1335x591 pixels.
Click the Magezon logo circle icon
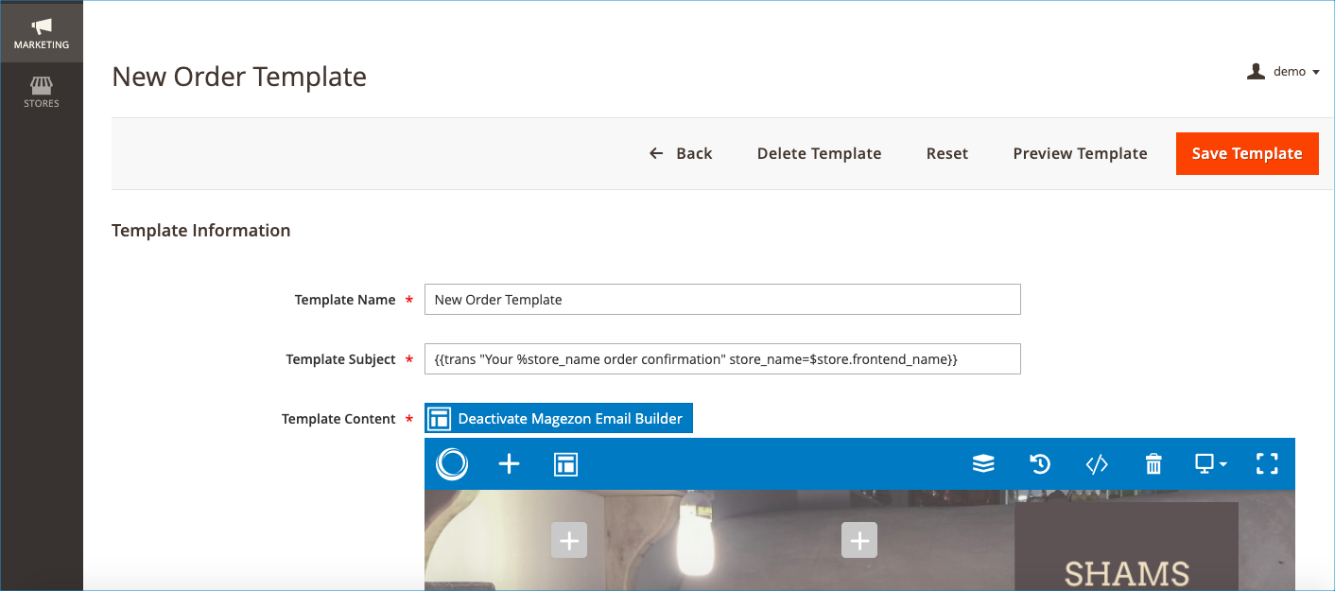point(452,463)
